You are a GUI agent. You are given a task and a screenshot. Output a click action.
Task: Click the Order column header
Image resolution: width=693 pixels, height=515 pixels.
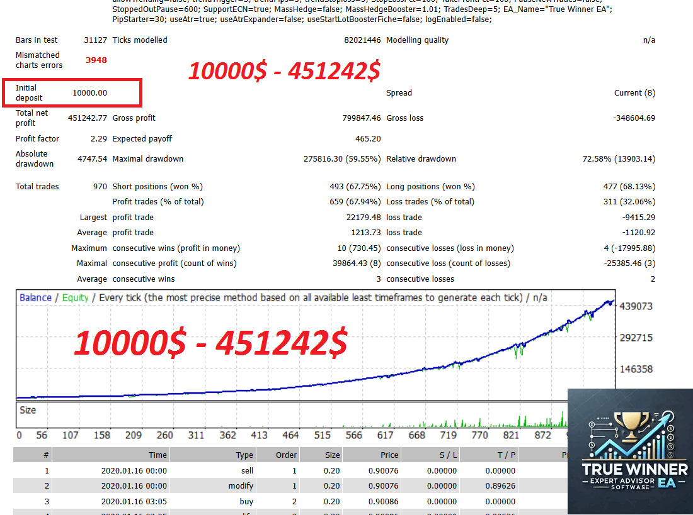click(286, 455)
